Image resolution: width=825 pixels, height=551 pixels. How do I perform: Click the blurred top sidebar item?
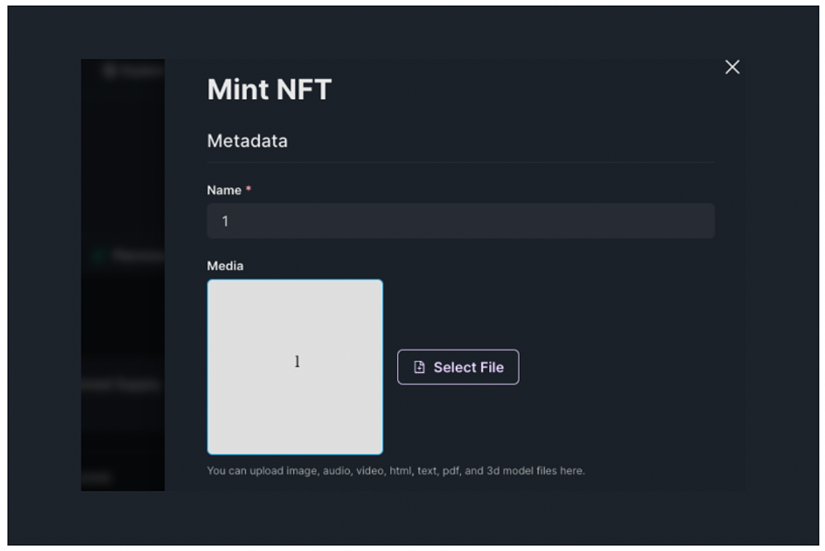(129, 71)
